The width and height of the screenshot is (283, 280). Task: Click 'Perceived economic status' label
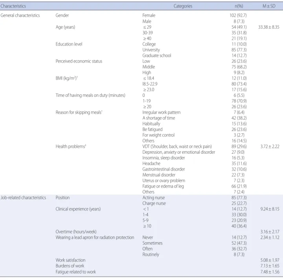[x=79, y=61]
